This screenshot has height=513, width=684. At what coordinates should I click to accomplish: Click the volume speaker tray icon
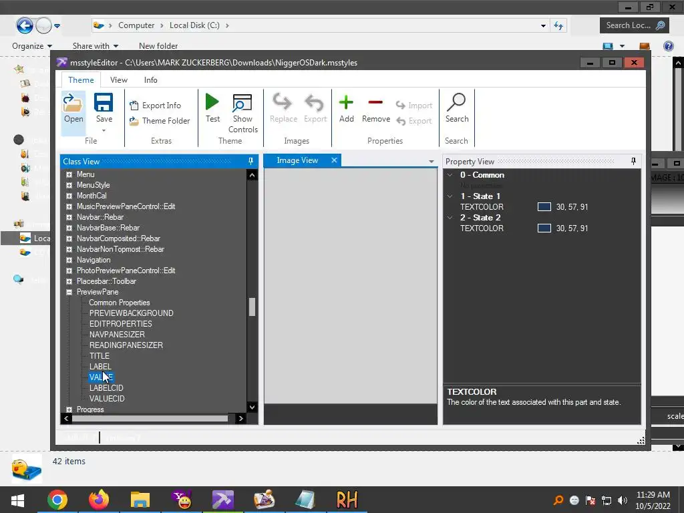tap(623, 500)
